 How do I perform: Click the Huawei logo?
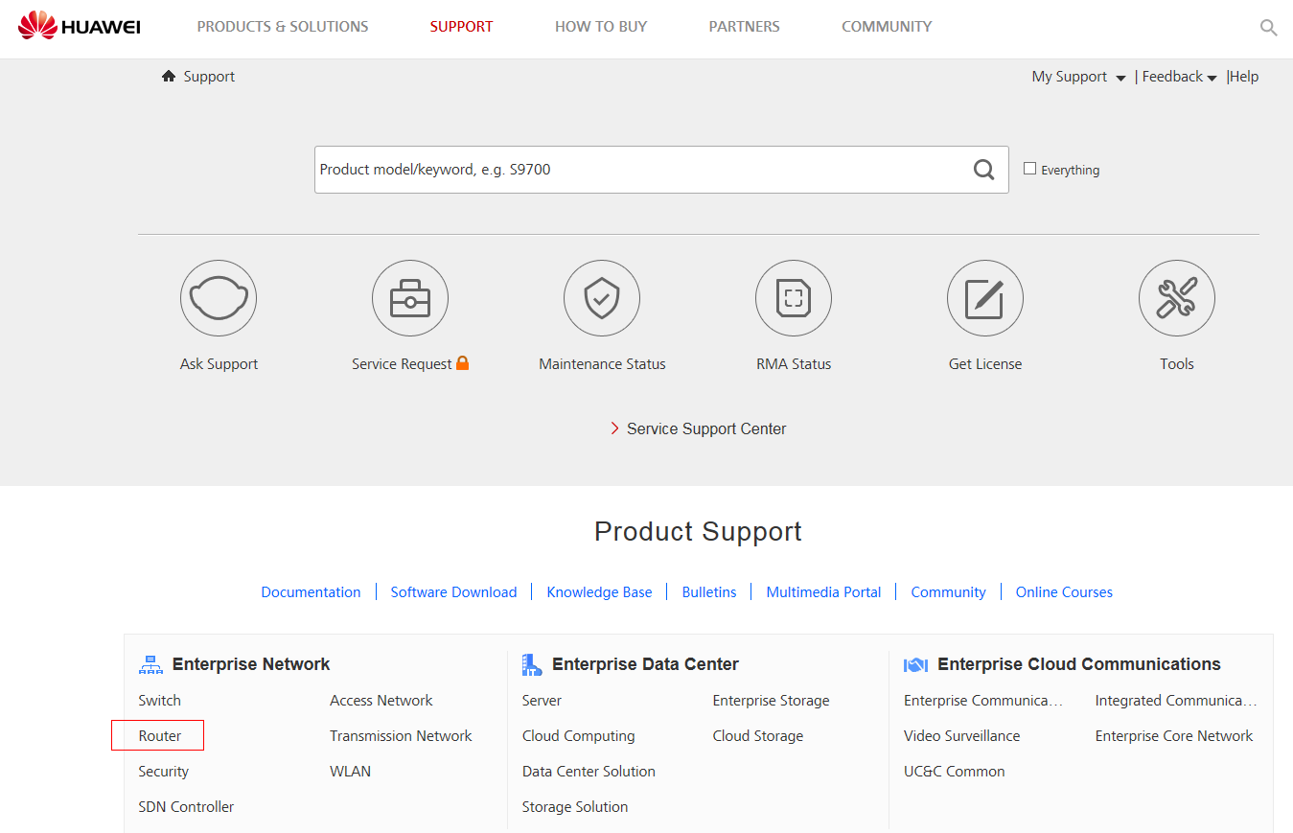[80, 26]
